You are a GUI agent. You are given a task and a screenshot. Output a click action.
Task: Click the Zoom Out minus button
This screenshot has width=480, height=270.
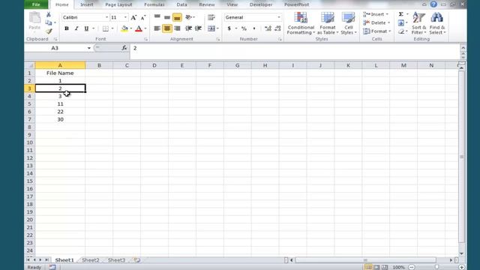point(412,267)
